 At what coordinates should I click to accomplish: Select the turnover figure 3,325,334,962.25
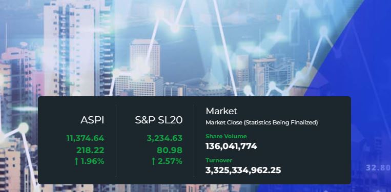click(x=243, y=170)
